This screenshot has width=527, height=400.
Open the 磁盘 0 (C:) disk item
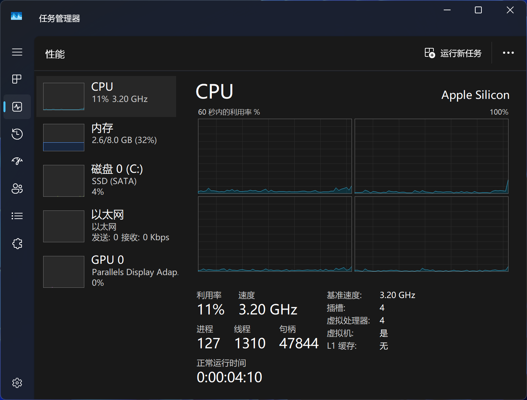[106, 181]
